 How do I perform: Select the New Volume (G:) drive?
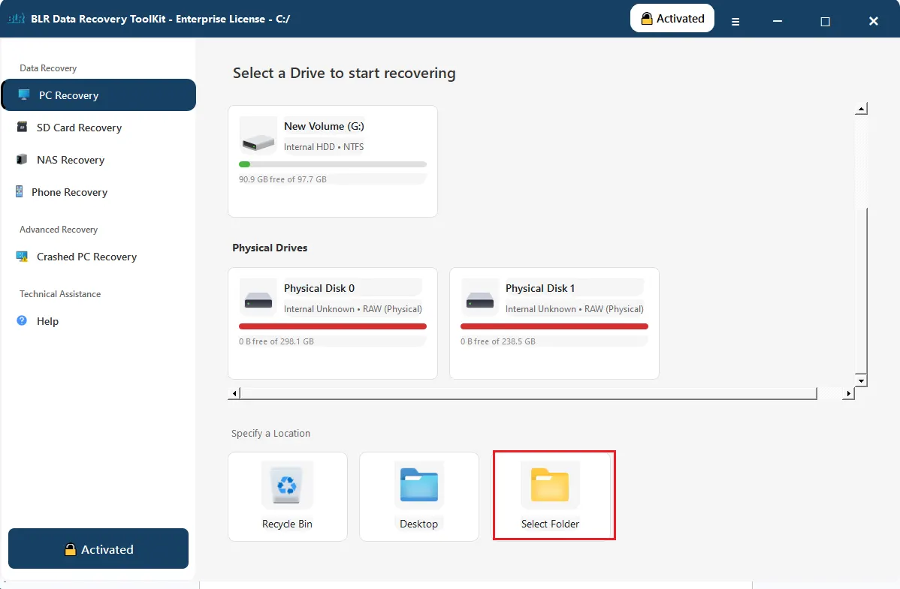click(x=332, y=161)
